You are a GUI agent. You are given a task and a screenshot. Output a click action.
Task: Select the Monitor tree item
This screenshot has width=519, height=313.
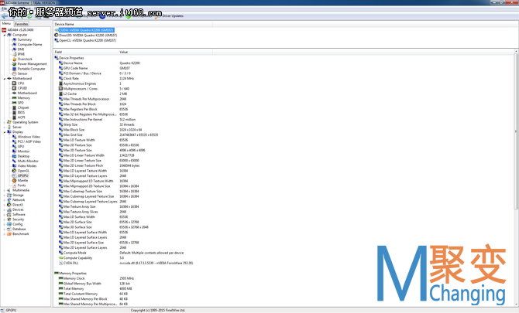coord(23,151)
